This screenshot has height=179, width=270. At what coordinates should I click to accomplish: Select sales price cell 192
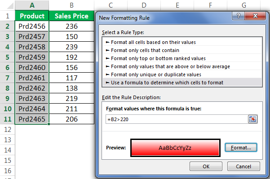pos(71,57)
